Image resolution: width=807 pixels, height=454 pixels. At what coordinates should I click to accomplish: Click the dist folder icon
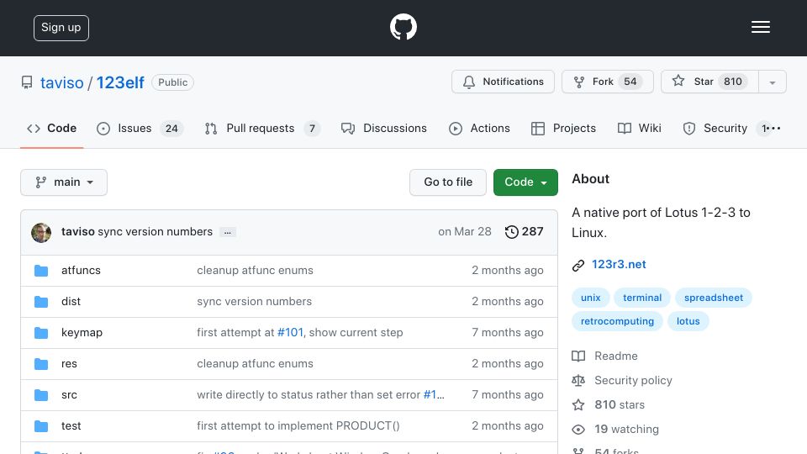pos(41,302)
